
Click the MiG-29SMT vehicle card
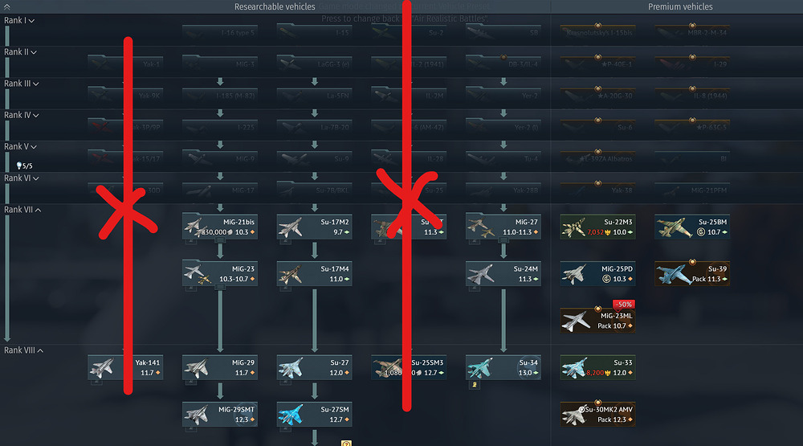[220, 414]
